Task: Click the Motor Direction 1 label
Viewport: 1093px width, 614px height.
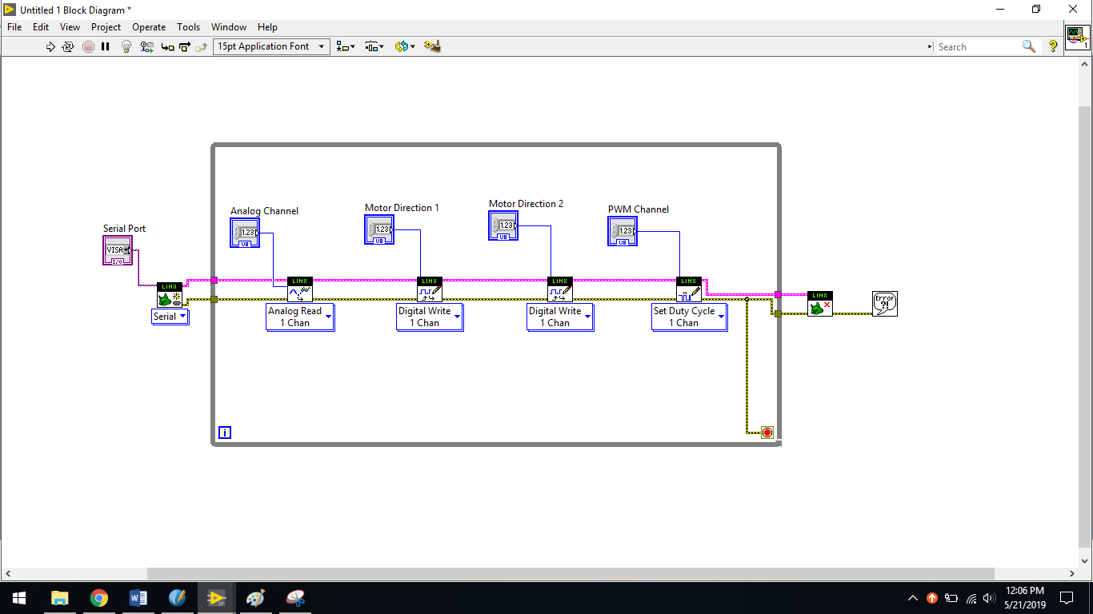Action: coord(402,208)
